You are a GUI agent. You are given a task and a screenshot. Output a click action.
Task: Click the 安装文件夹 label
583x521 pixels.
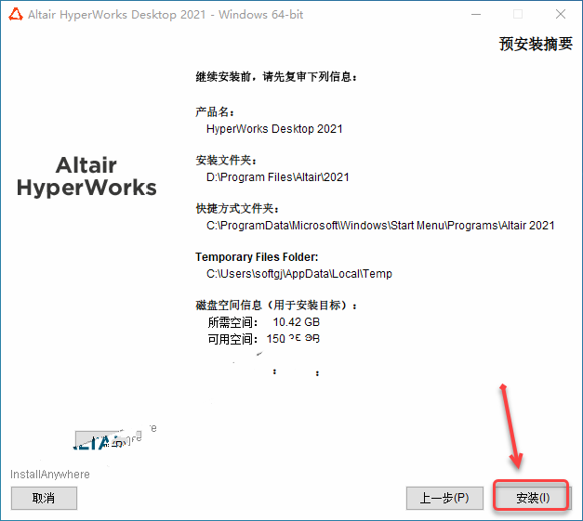(x=226, y=160)
